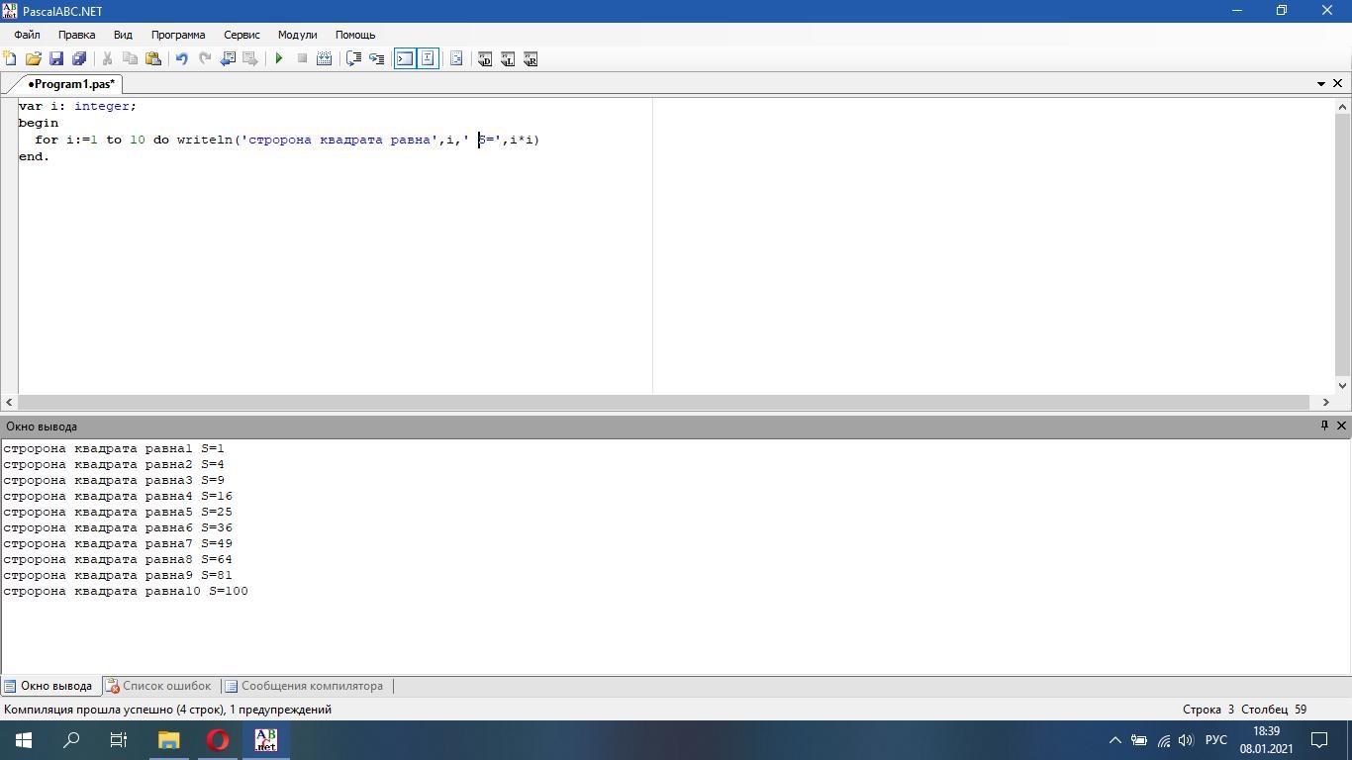The width and height of the screenshot is (1352, 760).
Task: Open File Explorer from the taskbar
Action: (x=168, y=740)
